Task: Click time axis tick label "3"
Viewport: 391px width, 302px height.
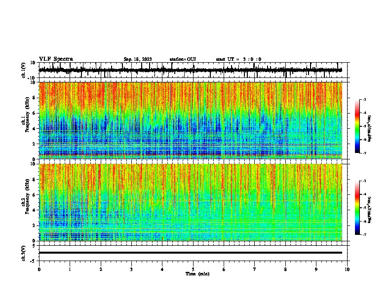Action: [131, 269]
